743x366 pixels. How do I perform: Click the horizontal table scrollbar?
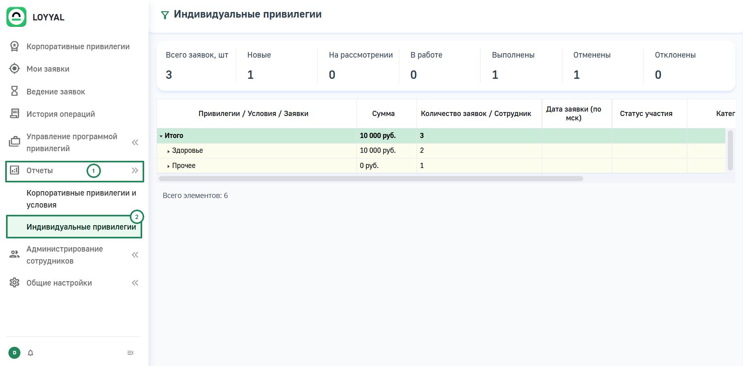[x=370, y=178]
